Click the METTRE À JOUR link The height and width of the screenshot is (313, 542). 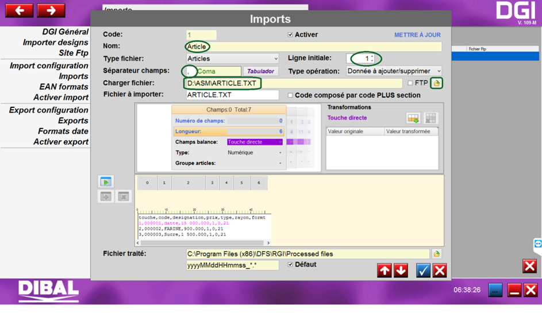(x=417, y=35)
